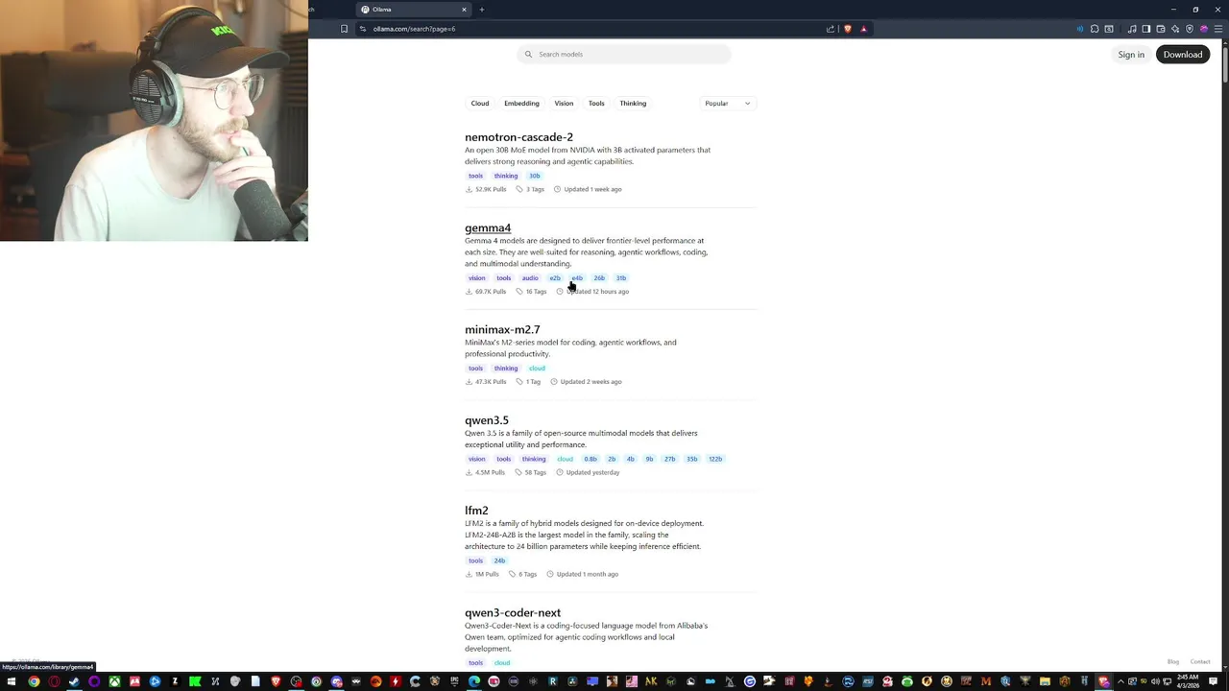
Task: Filter models by Vision
Action: tap(564, 103)
